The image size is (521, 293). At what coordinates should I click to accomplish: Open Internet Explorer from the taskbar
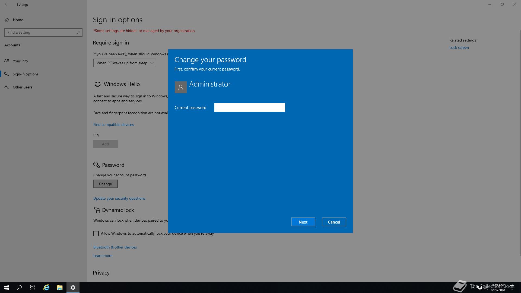pos(46,288)
